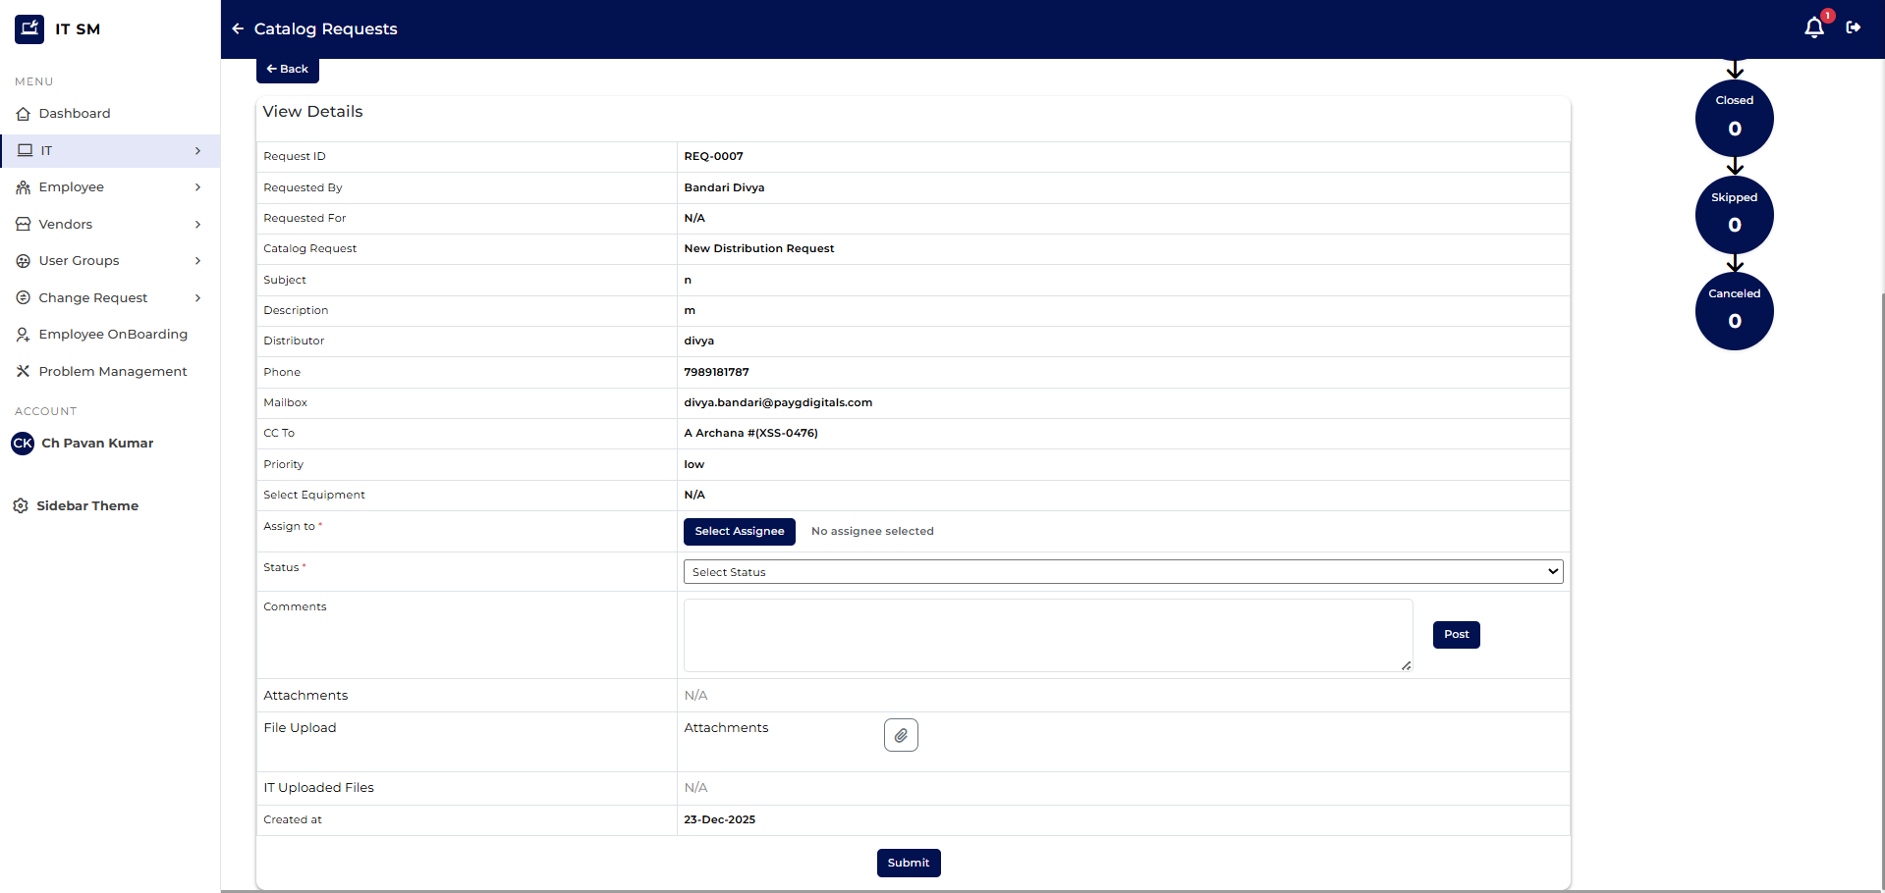The width and height of the screenshot is (1885, 893).
Task: Click the IT SM logo icon
Action: pyautogui.click(x=29, y=29)
